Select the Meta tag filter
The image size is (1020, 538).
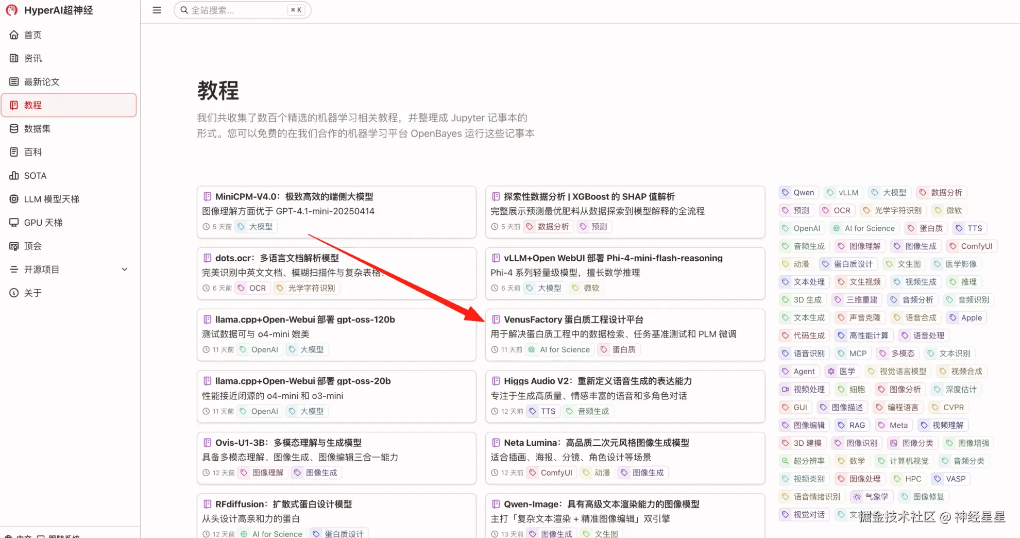(x=893, y=425)
